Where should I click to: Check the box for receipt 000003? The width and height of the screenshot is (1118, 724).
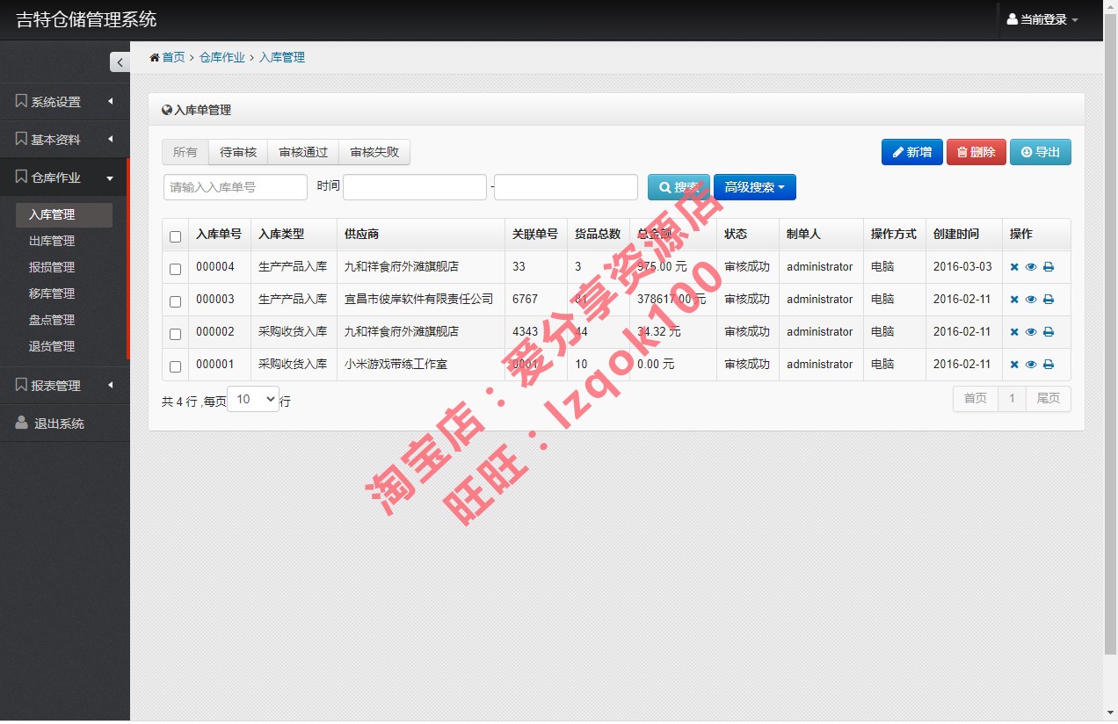pos(175,301)
